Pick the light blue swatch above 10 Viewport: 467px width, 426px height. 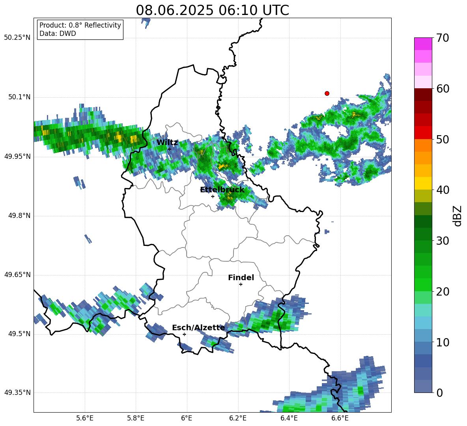pyautogui.click(x=423, y=322)
